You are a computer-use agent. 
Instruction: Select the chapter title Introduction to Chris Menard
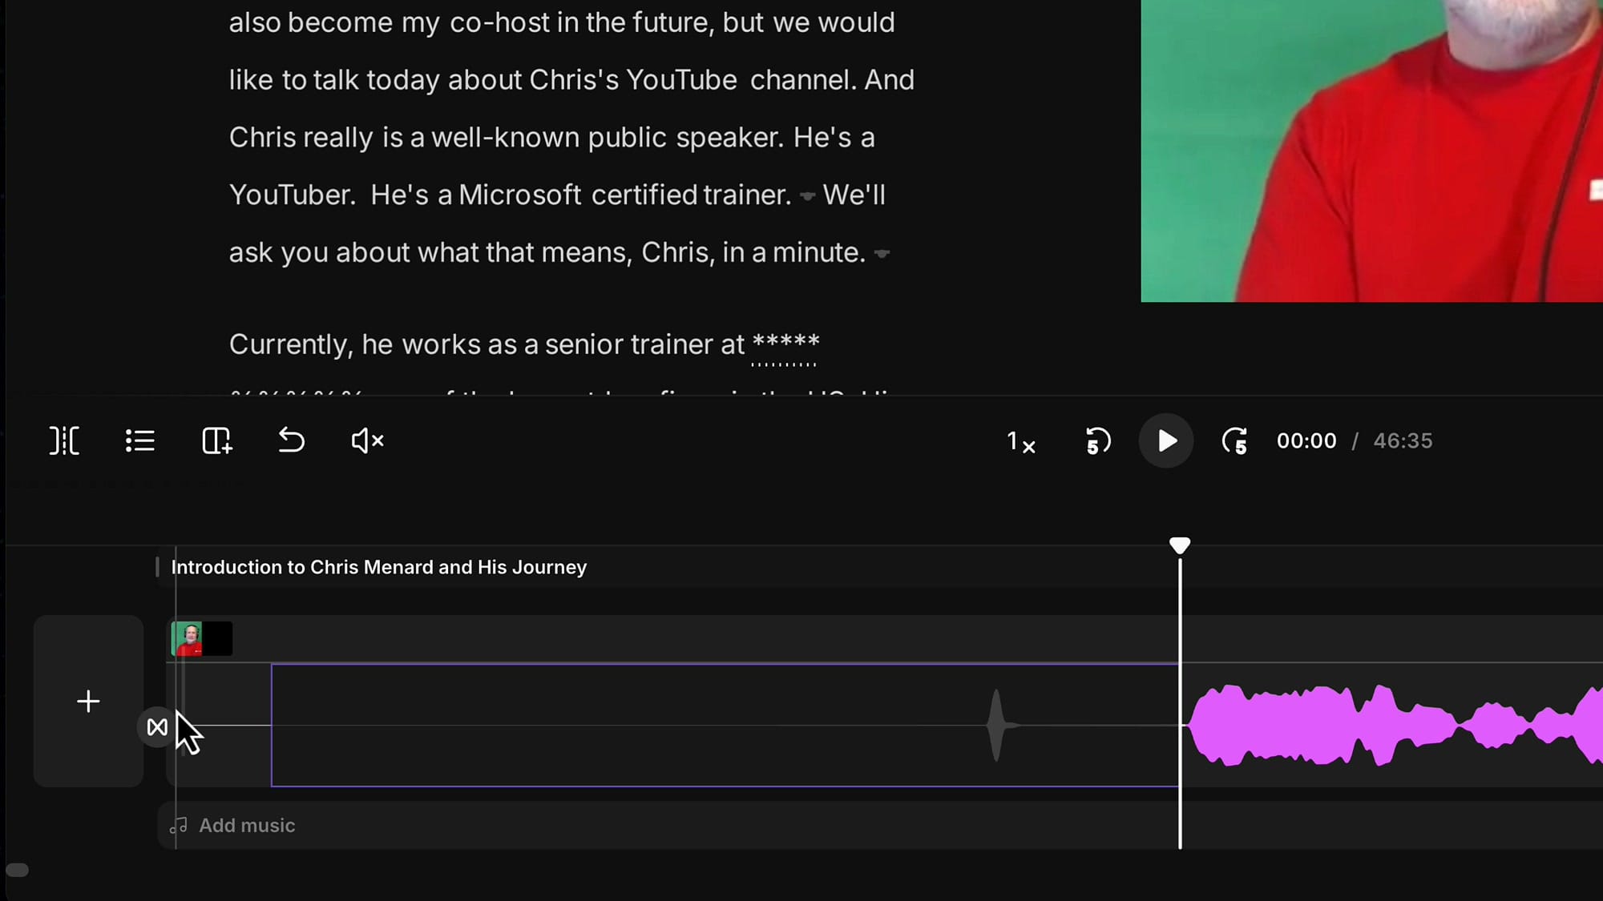click(378, 567)
